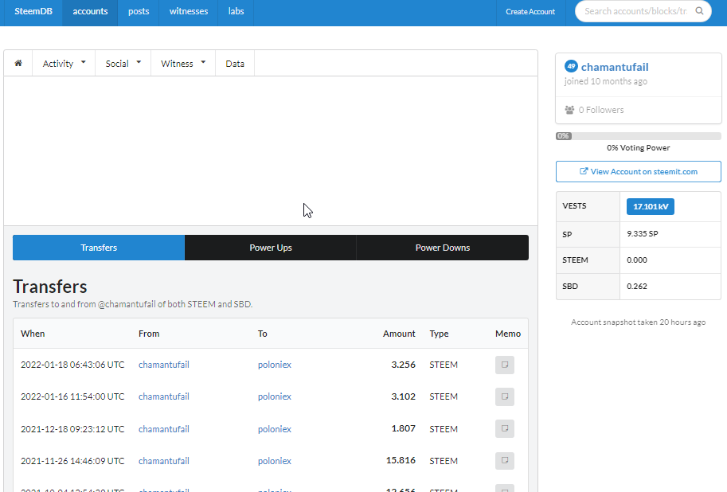727x492 pixels.
Task: Click 'Account snapshot taken 20 hours ago' text
Action: pyautogui.click(x=639, y=322)
